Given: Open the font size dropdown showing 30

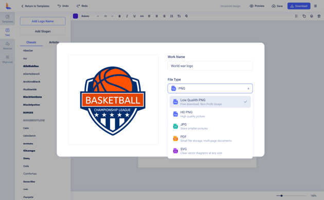Looking at the screenshot, I should [x=109, y=16].
